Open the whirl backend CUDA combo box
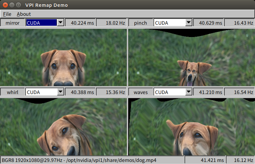Viewport: 255px width, 164px height. coord(45,92)
